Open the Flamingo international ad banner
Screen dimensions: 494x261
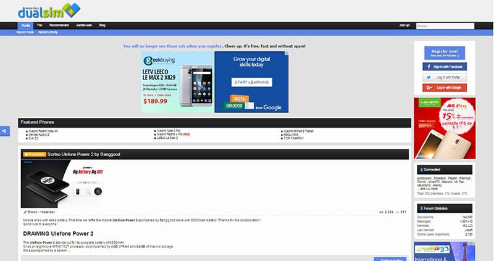(445, 252)
